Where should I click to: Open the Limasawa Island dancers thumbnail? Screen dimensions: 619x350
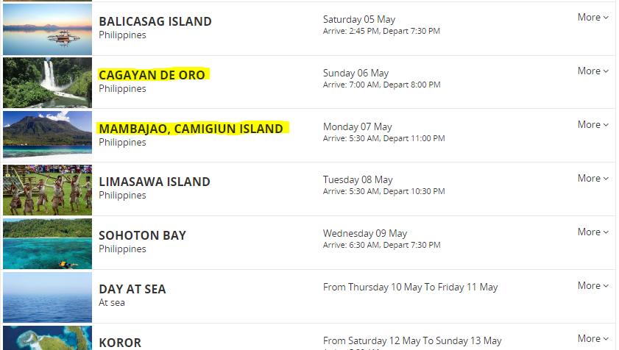47,190
